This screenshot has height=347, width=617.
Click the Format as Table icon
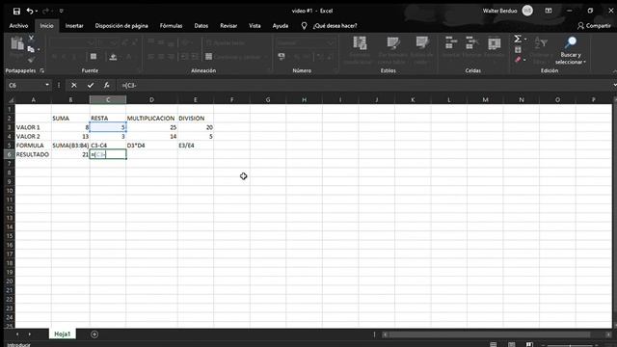click(x=392, y=43)
